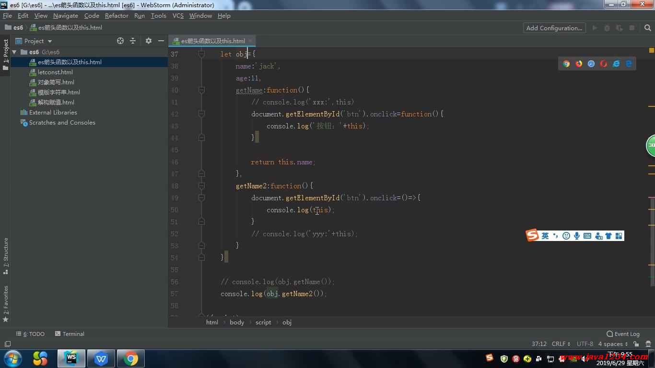Click Sogou input method S logo
Screen dimensions: 655x368
[532, 235]
